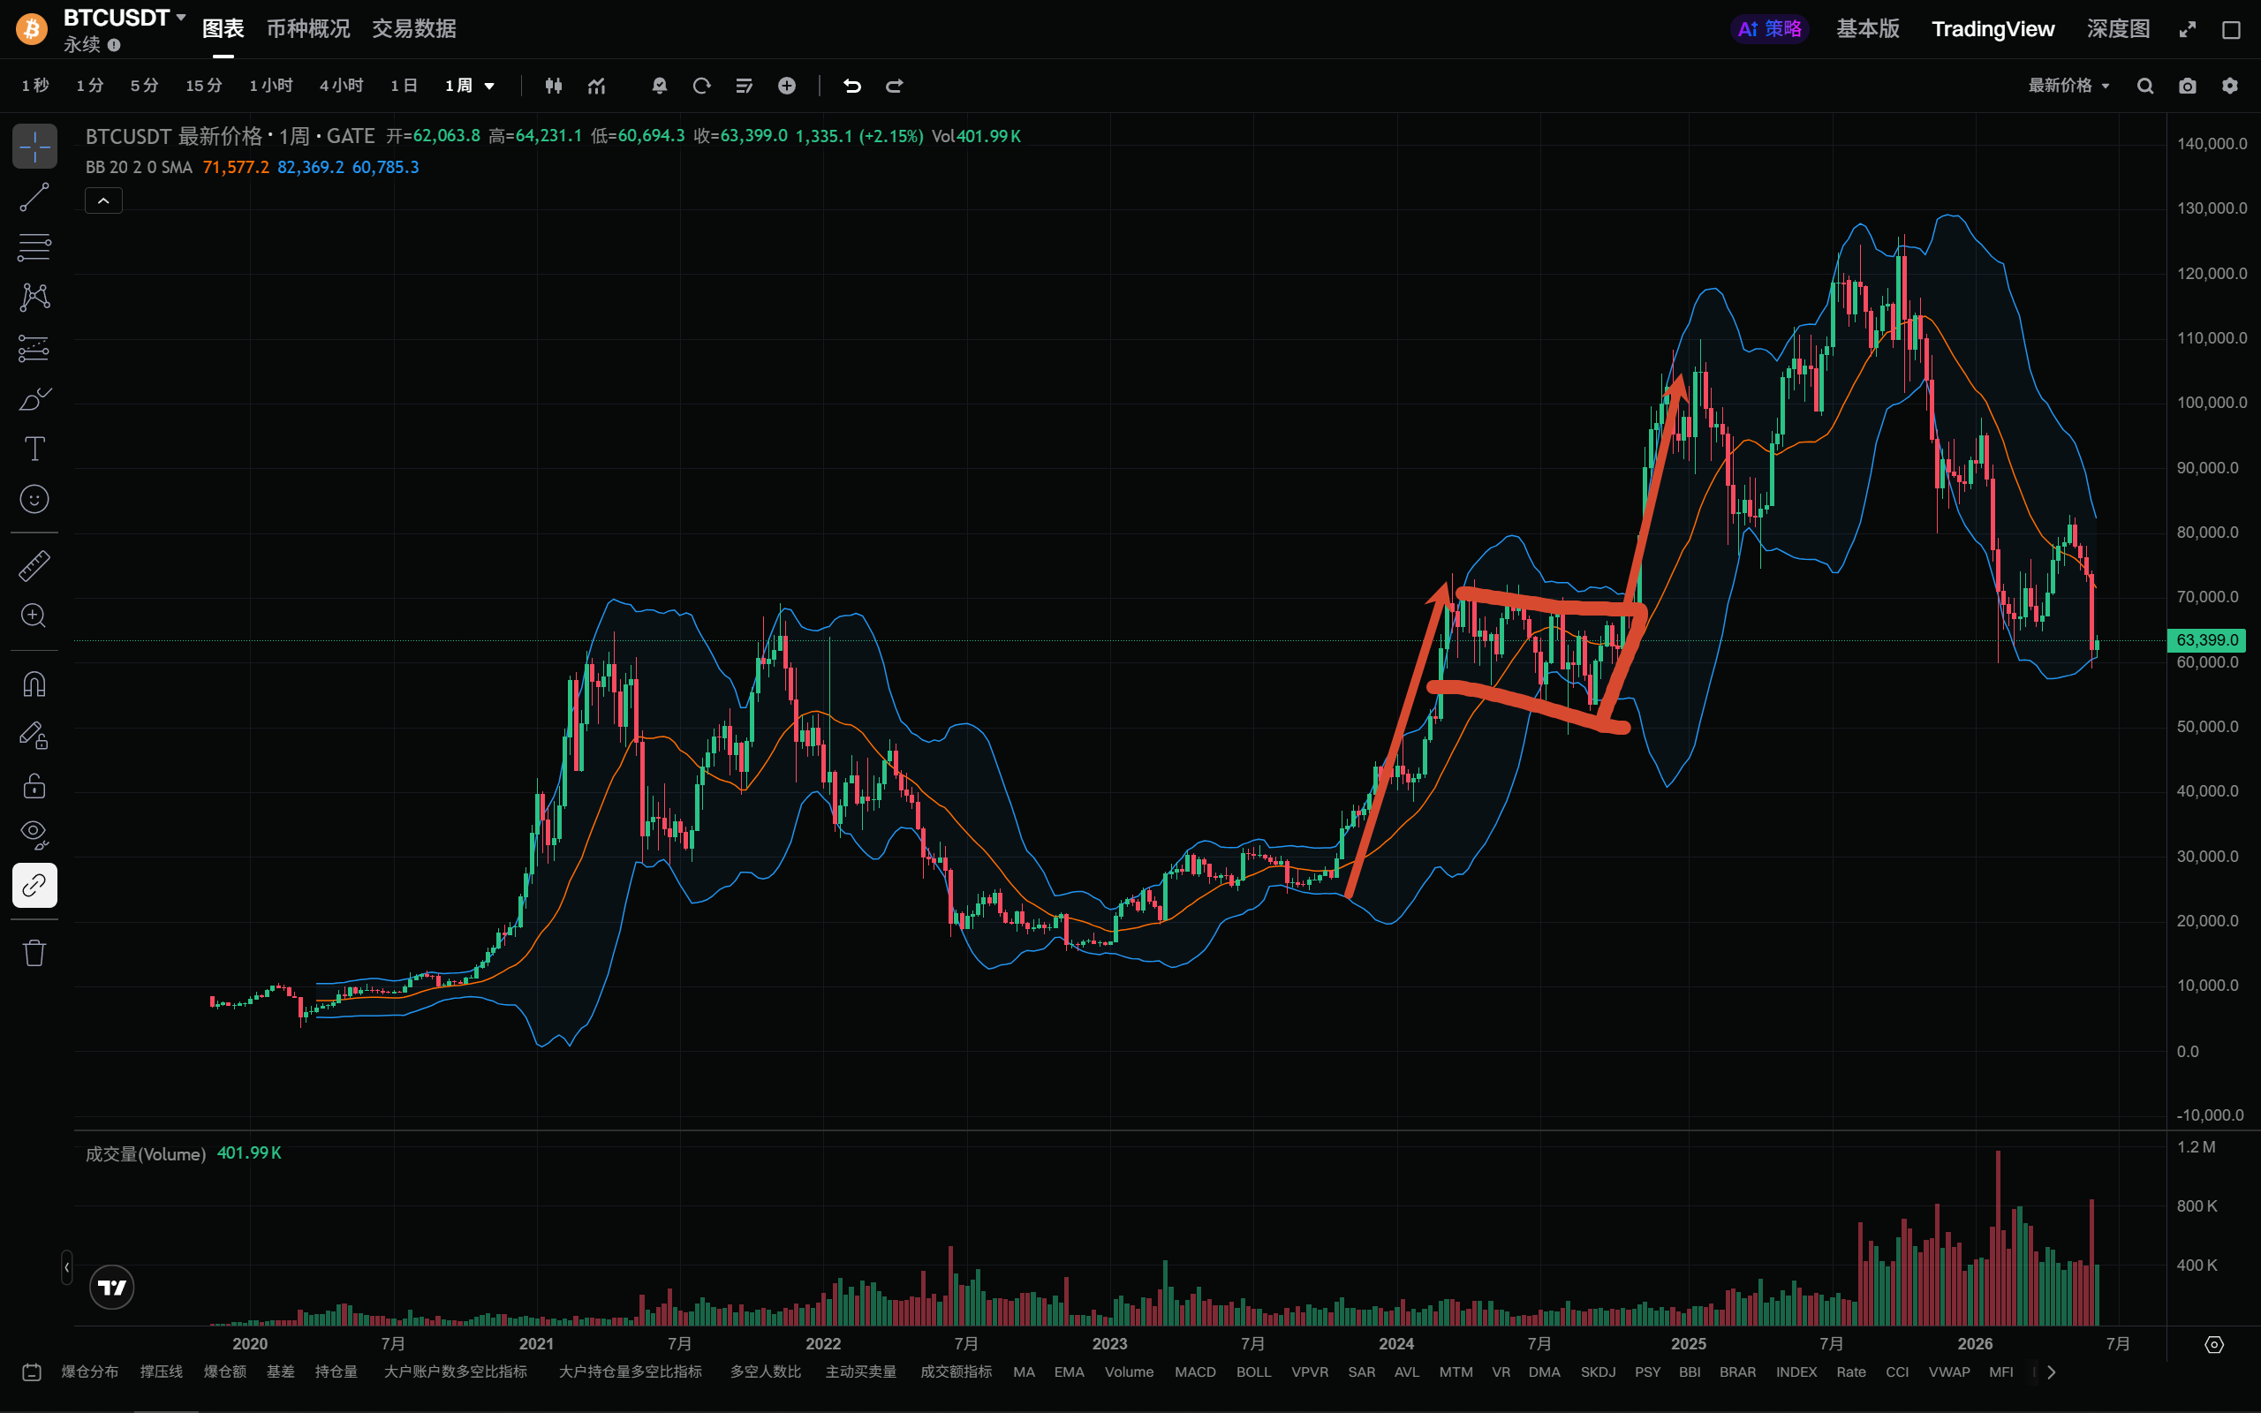
Task: Collapse the indicator legend chevron
Action: click(103, 201)
